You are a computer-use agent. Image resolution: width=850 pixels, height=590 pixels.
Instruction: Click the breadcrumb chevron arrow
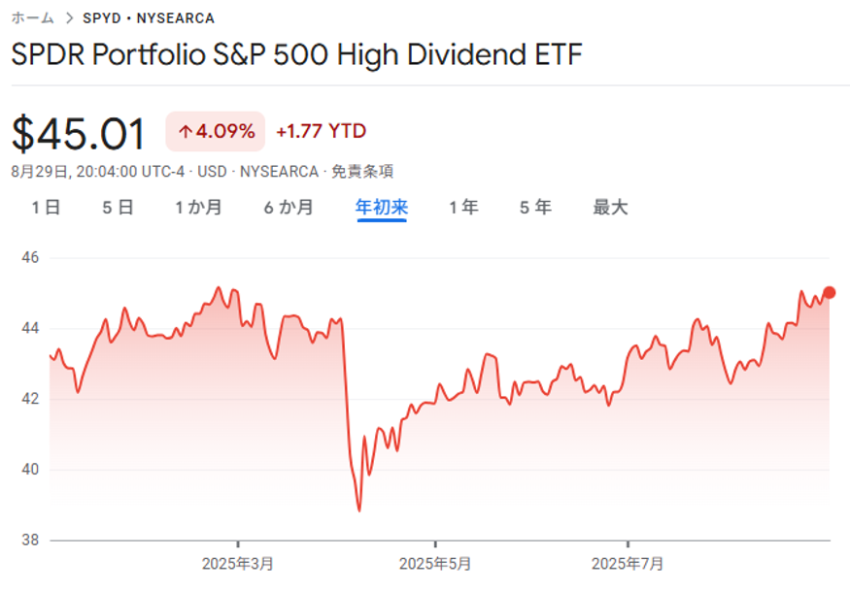(x=69, y=17)
